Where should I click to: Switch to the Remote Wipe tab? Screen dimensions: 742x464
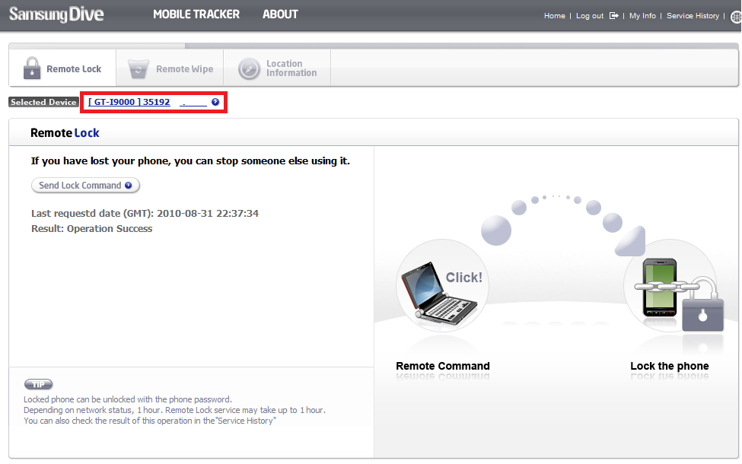coord(170,68)
